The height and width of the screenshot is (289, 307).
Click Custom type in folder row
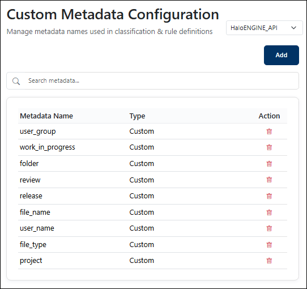coord(142,164)
